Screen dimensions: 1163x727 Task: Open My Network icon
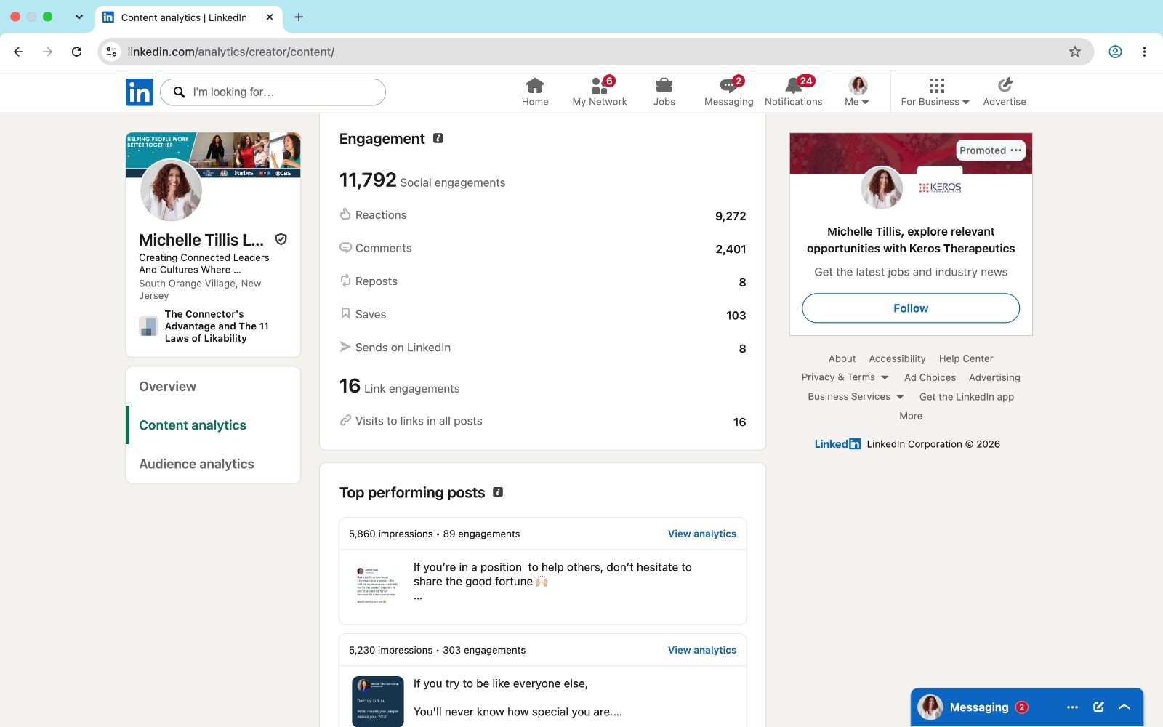[600, 86]
